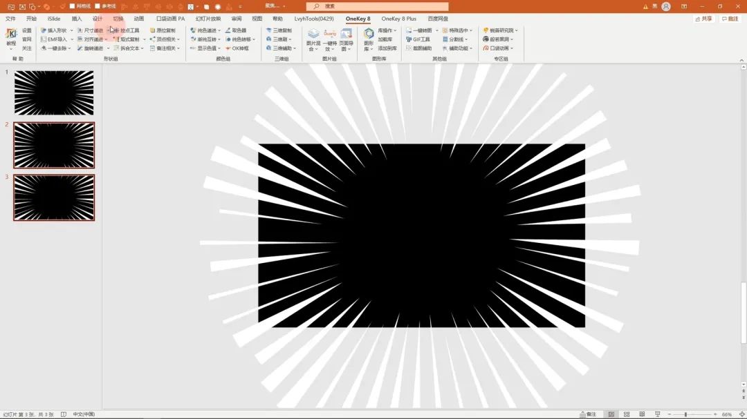The width and height of the screenshot is (747, 419).
Task: Click 添加到库 add to library
Action: 387,48
